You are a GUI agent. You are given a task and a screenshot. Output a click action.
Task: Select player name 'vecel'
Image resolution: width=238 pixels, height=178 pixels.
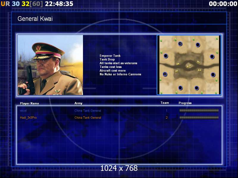pos(23,111)
